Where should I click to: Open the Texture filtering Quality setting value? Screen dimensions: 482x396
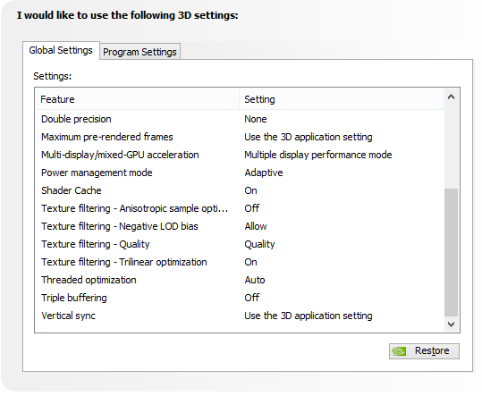tap(259, 244)
